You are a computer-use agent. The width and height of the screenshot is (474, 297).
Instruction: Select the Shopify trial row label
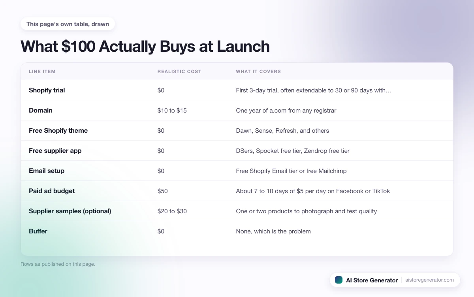point(47,90)
